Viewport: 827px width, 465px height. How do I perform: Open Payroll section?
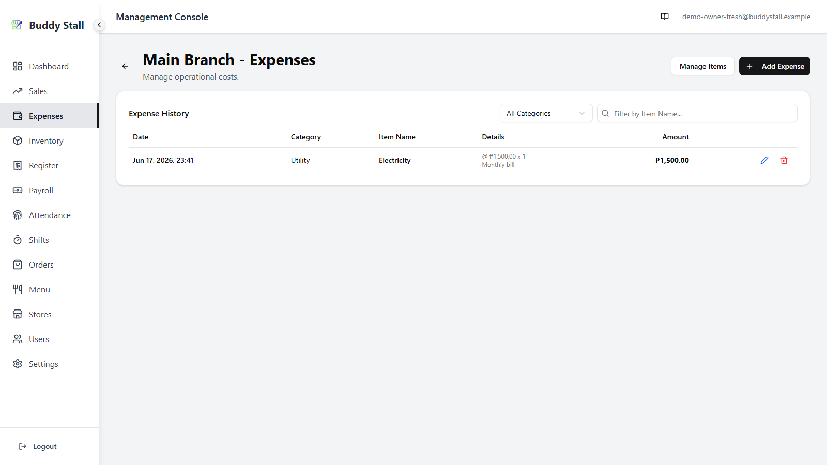click(x=50, y=190)
